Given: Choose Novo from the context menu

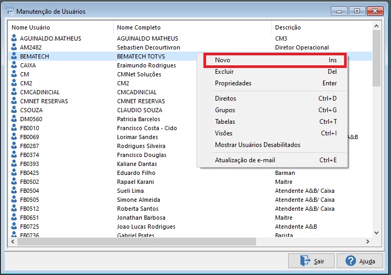Looking at the screenshot, I should tap(275, 60).
